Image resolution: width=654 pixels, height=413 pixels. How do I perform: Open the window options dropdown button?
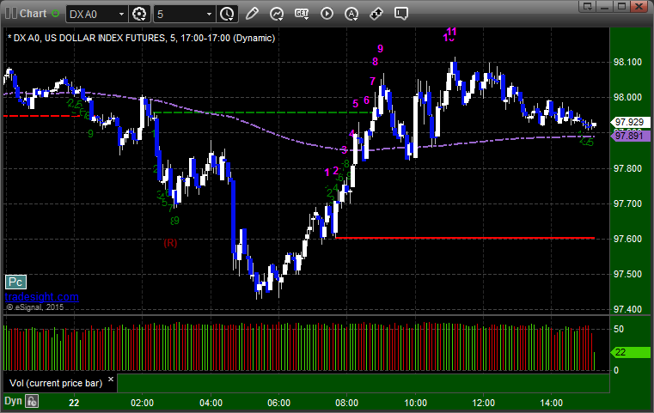[588, 6]
